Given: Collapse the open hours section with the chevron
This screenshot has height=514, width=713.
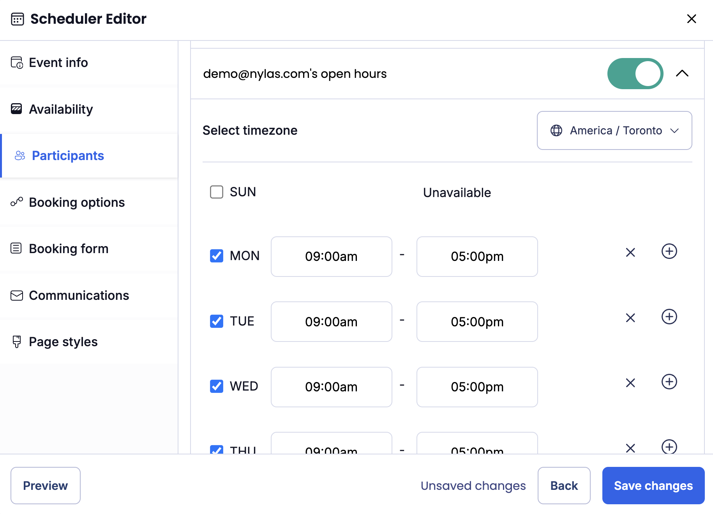Looking at the screenshot, I should pos(682,73).
